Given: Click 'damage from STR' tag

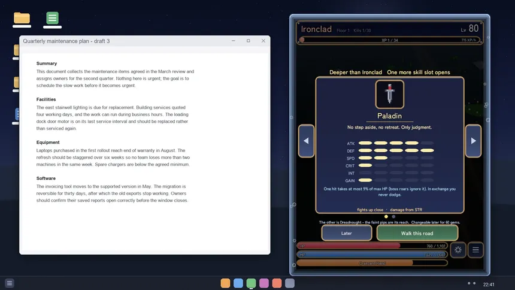Looking at the screenshot, I should coord(406,210).
